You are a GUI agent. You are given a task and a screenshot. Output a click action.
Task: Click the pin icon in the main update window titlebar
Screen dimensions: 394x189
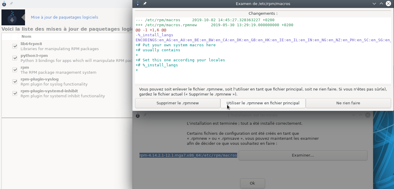click(x=11, y=4)
